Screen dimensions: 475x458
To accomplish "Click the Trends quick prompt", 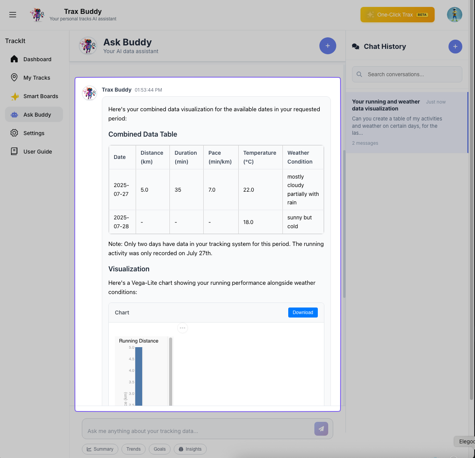I will coord(133,449).
